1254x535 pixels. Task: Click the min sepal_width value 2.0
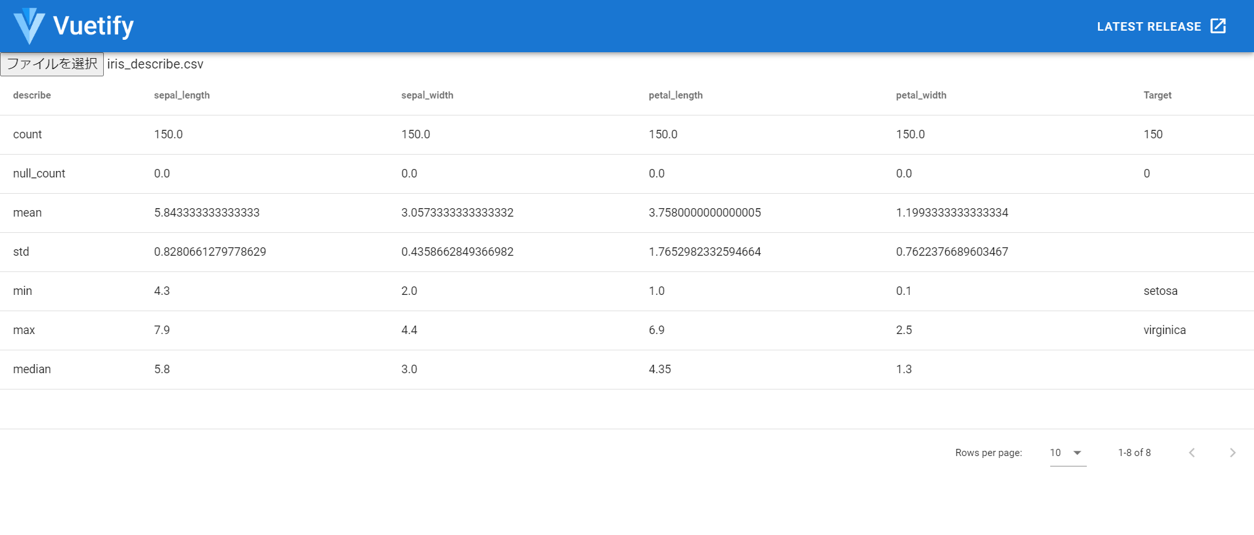pos(409,291)
